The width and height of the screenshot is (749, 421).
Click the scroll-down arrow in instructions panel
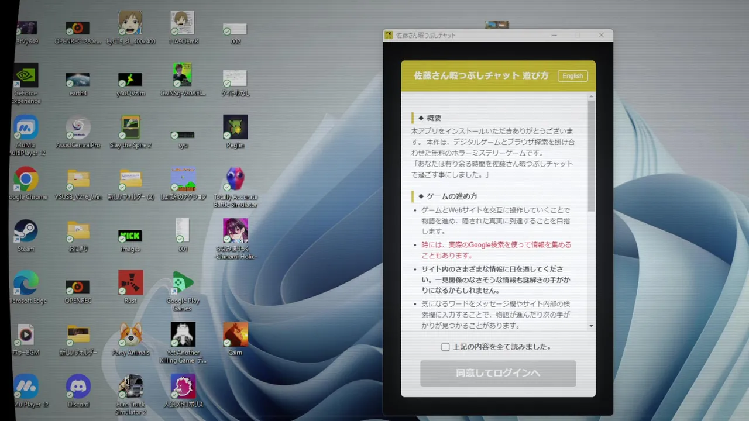(591, 326)
